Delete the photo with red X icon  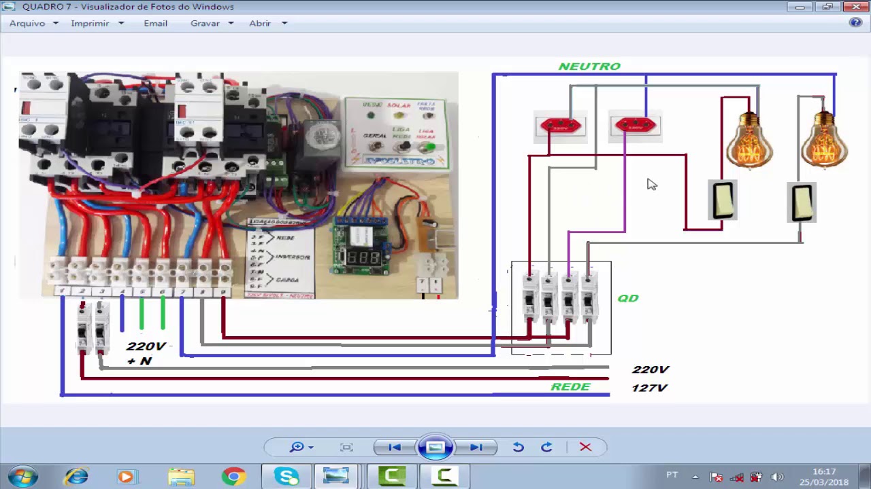click(585, 447)
